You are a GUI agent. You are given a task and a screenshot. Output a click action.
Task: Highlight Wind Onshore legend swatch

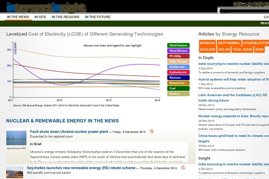[x=178, y=45]
